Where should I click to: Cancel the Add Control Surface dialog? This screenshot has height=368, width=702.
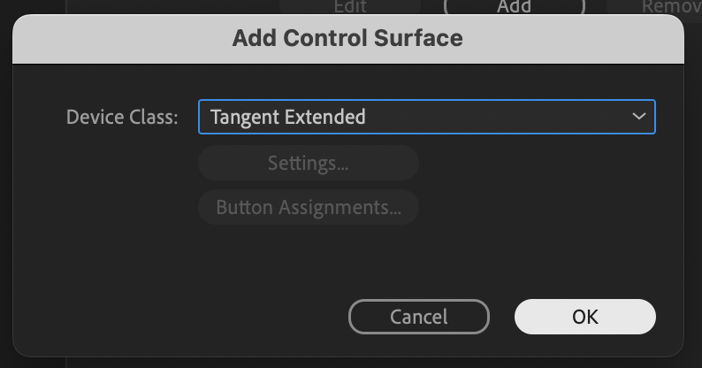pyautogui.click(x=419, y=317)
